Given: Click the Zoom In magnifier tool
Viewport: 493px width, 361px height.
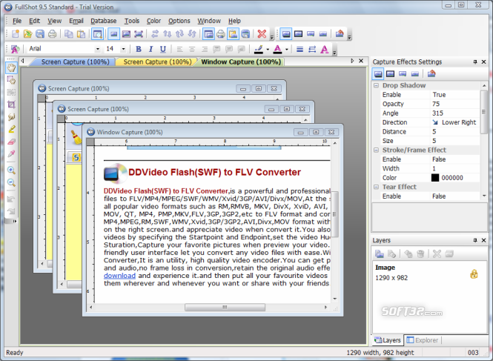Looking at the screenshot, I should 11,170.
